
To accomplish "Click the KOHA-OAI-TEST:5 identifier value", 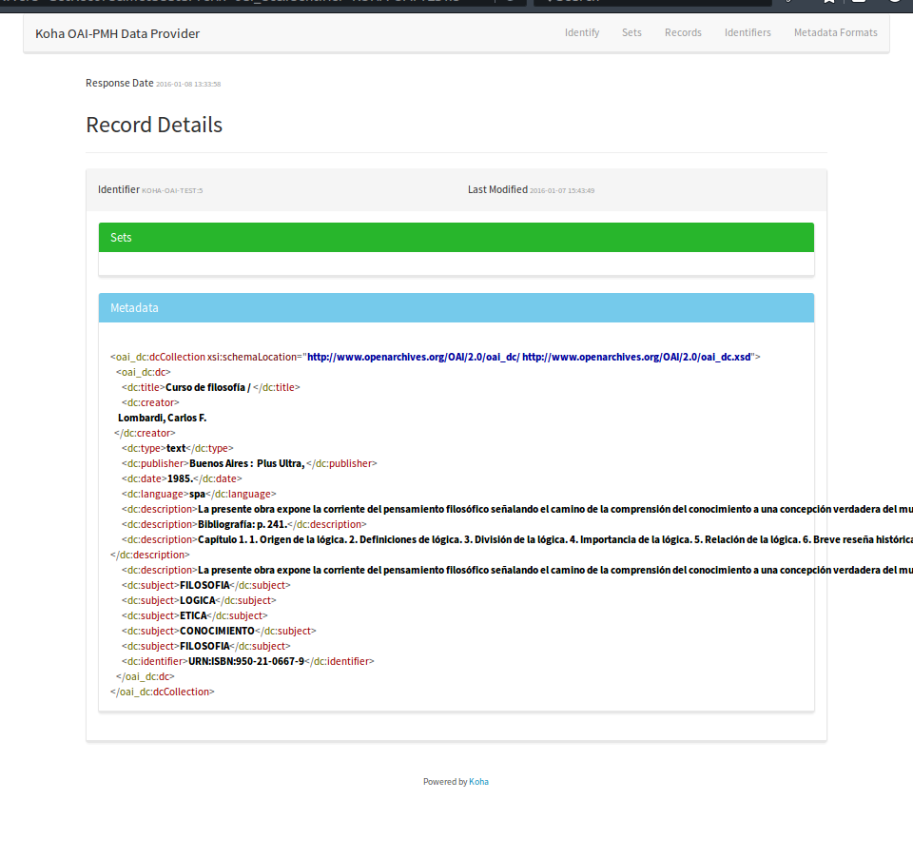I will (172, 191).
